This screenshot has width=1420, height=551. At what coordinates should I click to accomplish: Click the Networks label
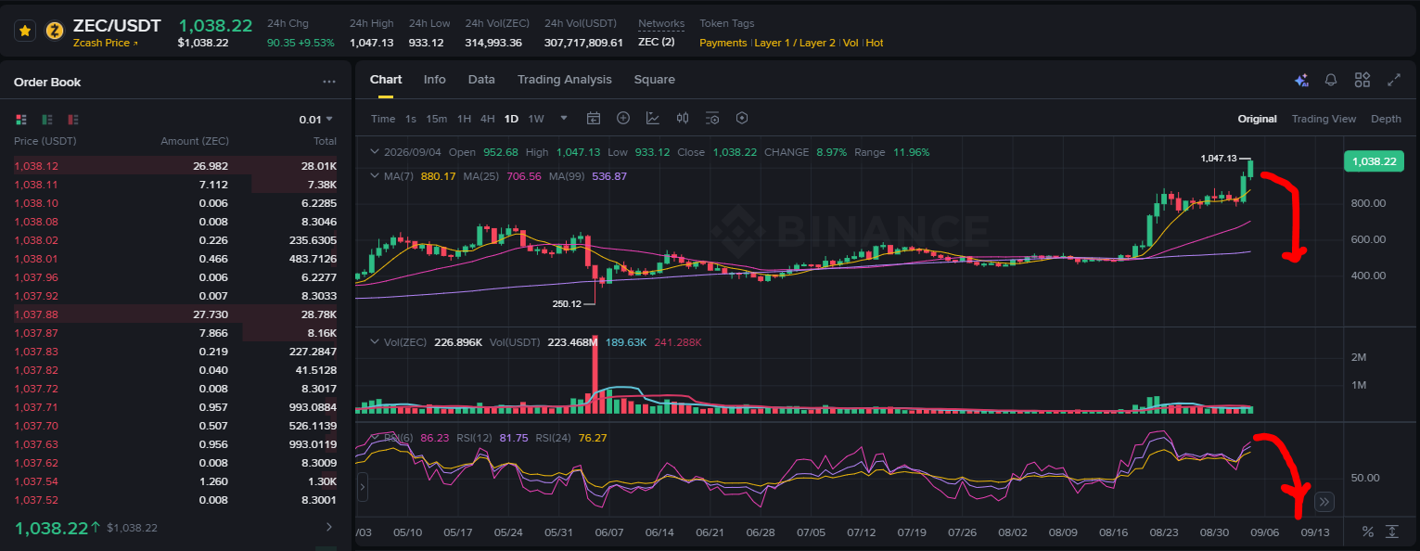(661, 23)
